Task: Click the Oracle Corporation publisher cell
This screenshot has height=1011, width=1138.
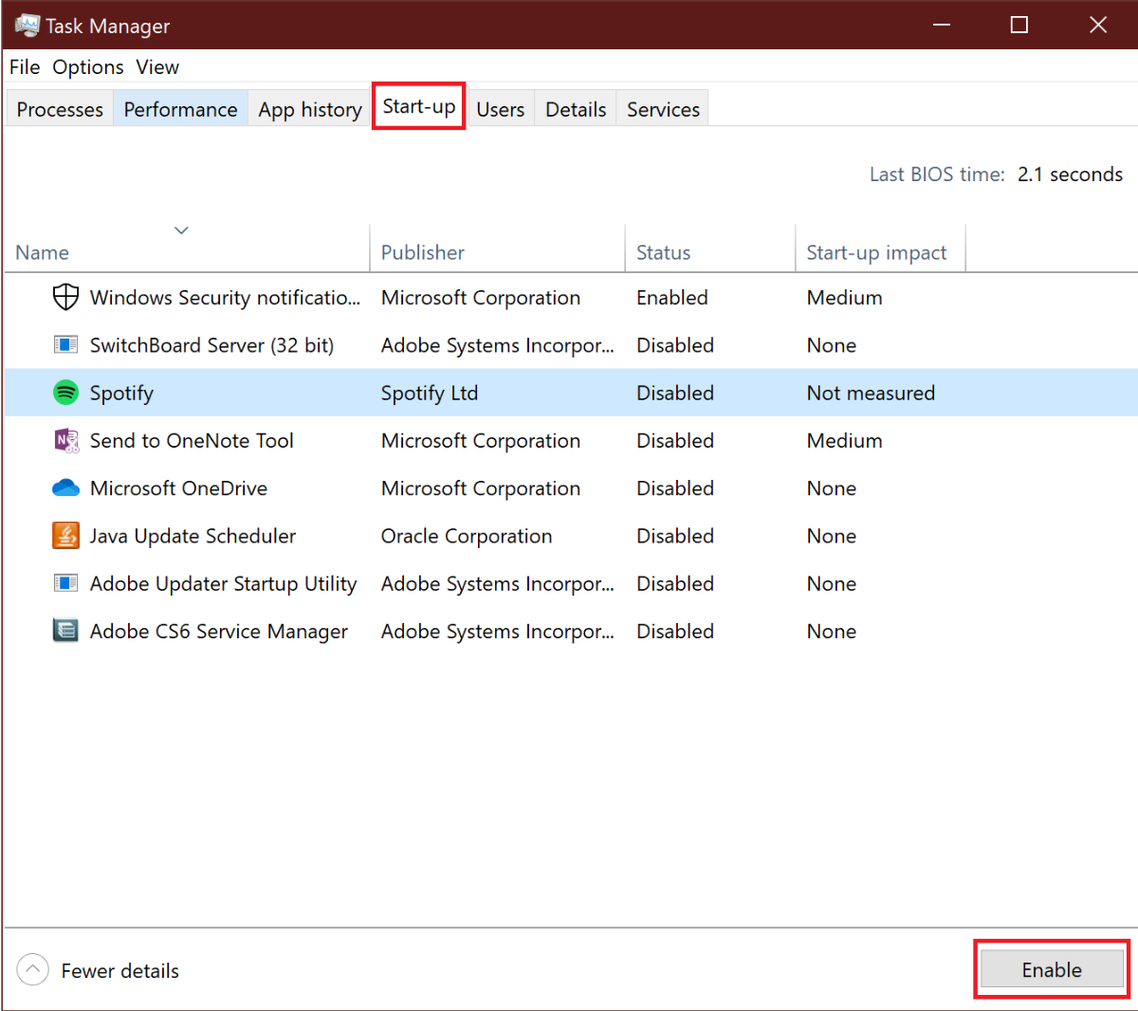Action: point(467,536)
